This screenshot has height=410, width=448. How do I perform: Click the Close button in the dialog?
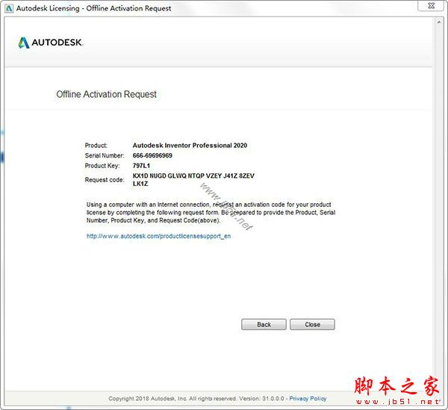[312, 324]
